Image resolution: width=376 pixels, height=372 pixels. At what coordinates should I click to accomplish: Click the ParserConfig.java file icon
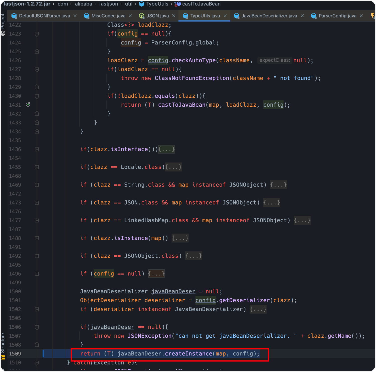coord(314,16)
